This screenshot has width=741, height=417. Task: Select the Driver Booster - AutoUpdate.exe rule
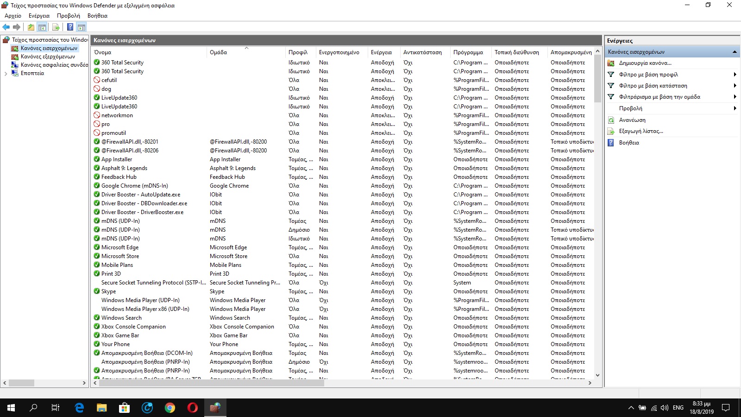[x=141, y=194]
